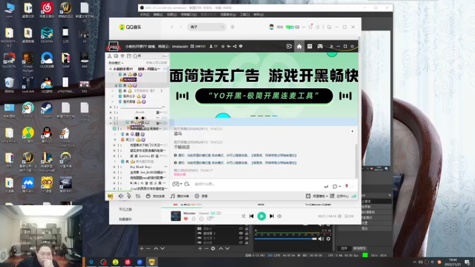Select the 裂开公子 user in channel list
Image resolution: width=475 pixels, height=267 pixels.
coord(129,96)
